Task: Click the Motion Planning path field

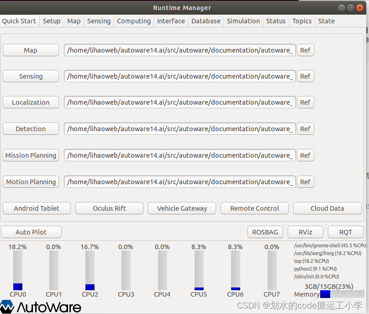Action: click(x=180, y=182)
